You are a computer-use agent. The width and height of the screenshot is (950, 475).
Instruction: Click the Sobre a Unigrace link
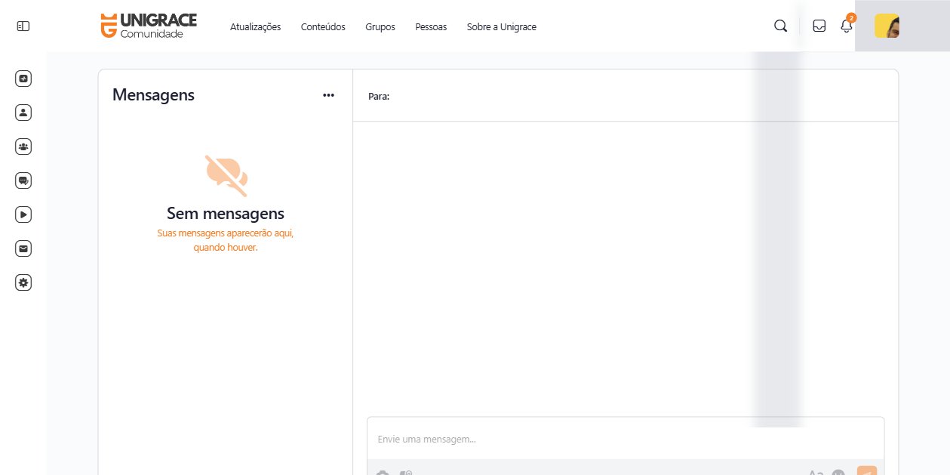click(502, 27)
